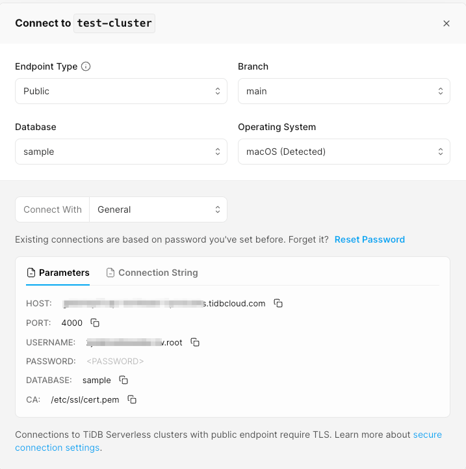Screen dimensions: 466x469
Task: Copy the HOST value
Action: point(278,304)
